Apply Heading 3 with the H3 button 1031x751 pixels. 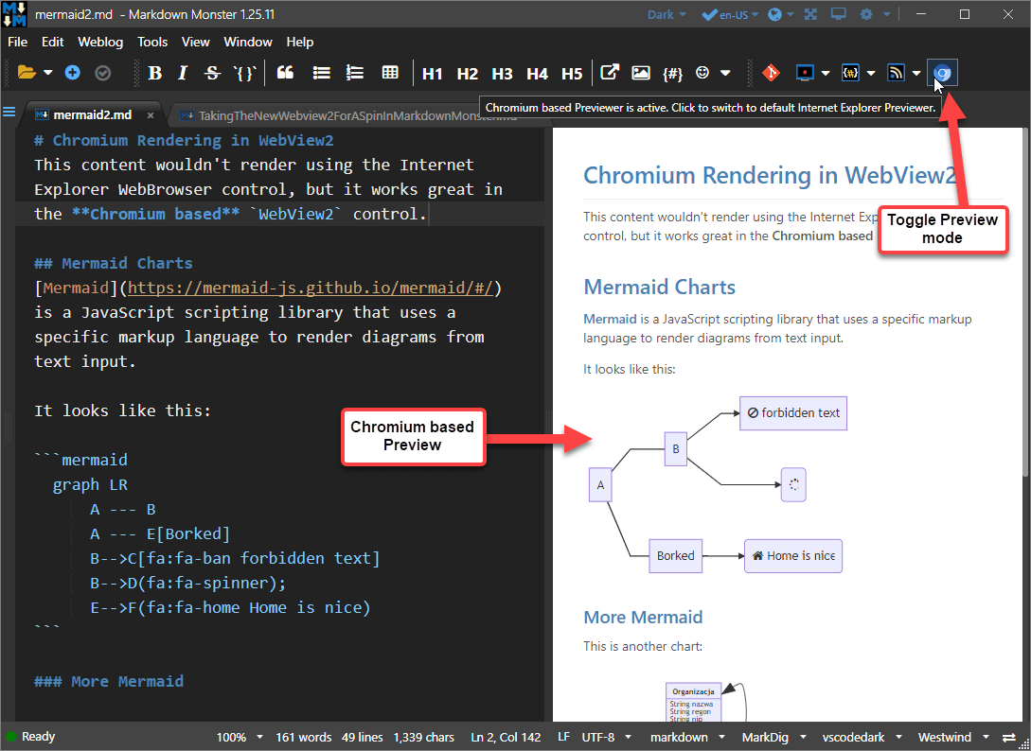coord(503,74)
